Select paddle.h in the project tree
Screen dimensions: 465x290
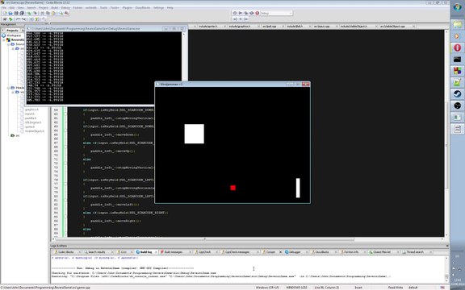31,118
